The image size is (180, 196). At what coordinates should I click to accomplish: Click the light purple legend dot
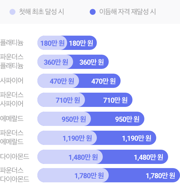coord(12,12)
